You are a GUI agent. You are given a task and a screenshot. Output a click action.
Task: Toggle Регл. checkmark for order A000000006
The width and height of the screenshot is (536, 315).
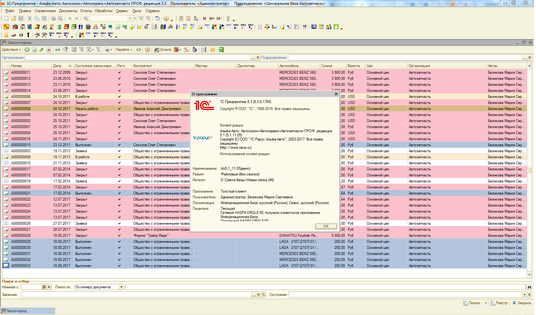[x=119, y=97]
